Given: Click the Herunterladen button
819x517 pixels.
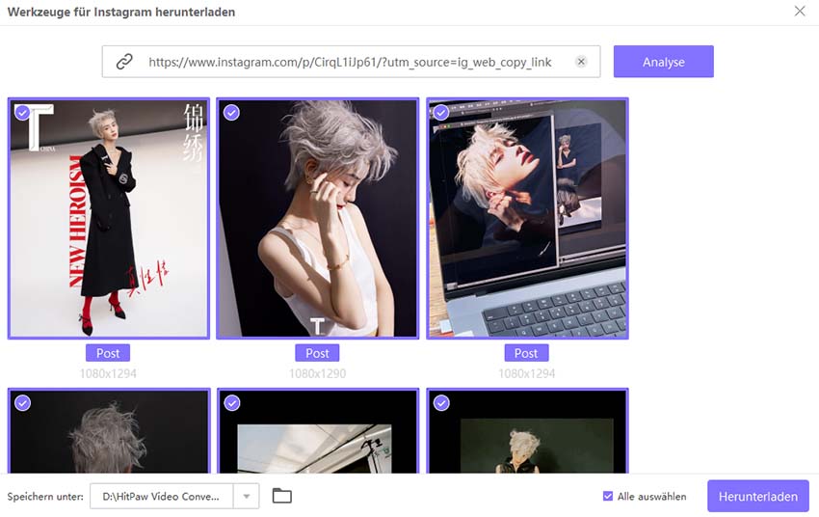Looking at the screenshot, I should [758, 496].
